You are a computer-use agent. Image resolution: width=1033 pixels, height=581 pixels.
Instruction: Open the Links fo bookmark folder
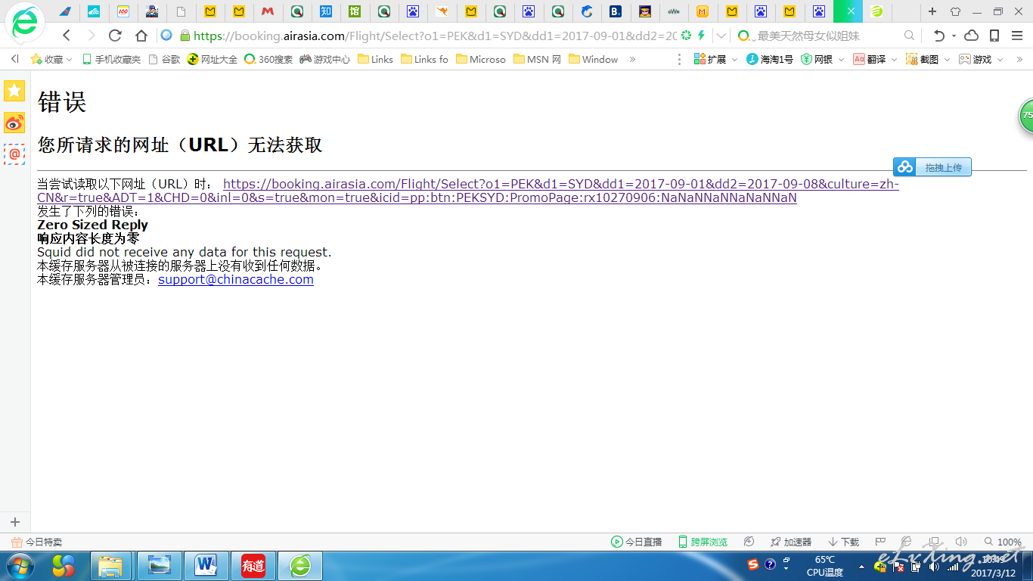[424, 59]
